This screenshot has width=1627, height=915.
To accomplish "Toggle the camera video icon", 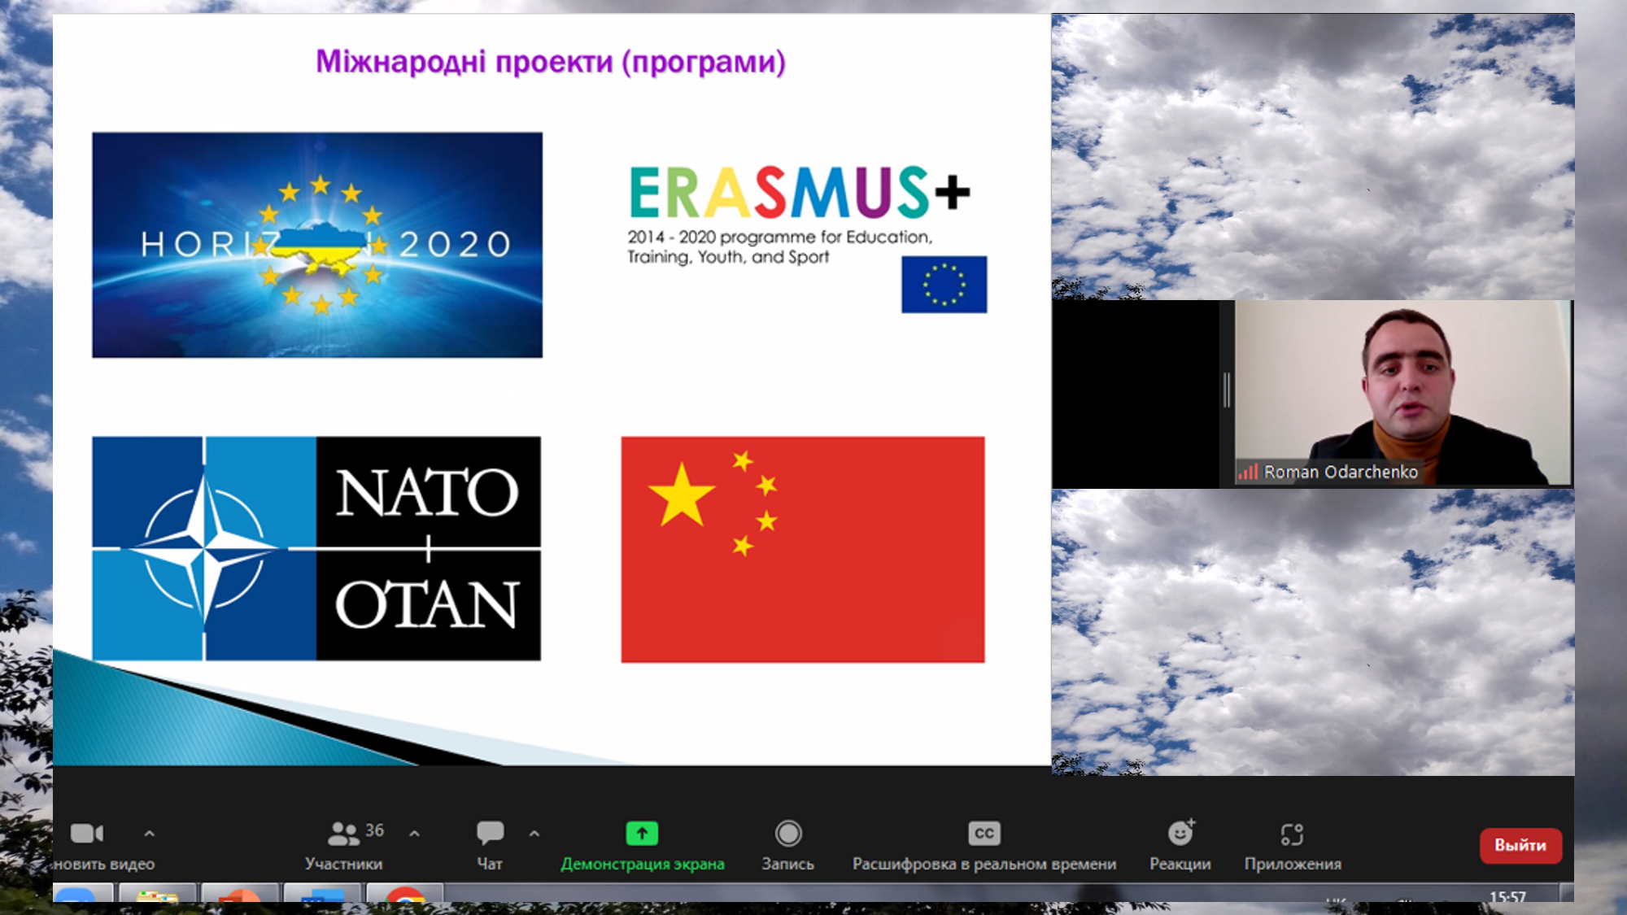I will 86,833.
